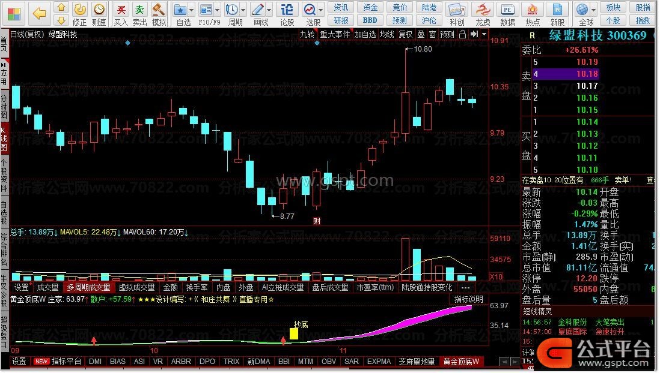660x373 pixels.
Task: Click the 全球 globe icon
Action: [x=582, y=9]
